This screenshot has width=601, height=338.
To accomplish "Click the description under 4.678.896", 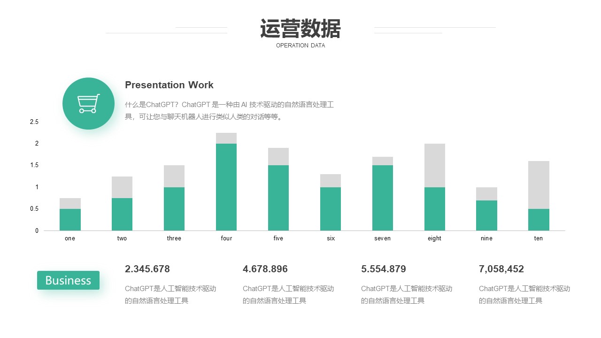I will 288,295.
